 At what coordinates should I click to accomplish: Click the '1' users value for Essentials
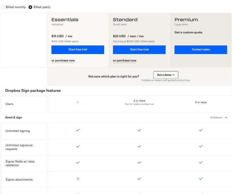(x=78, y=102)
